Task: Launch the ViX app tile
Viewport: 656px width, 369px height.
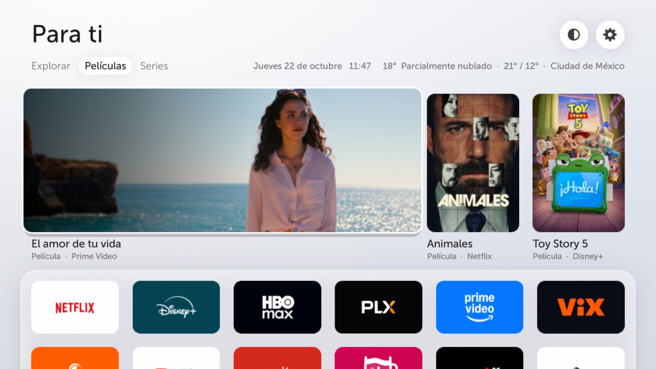Action: pyautogui.click(x=581, y=307)
